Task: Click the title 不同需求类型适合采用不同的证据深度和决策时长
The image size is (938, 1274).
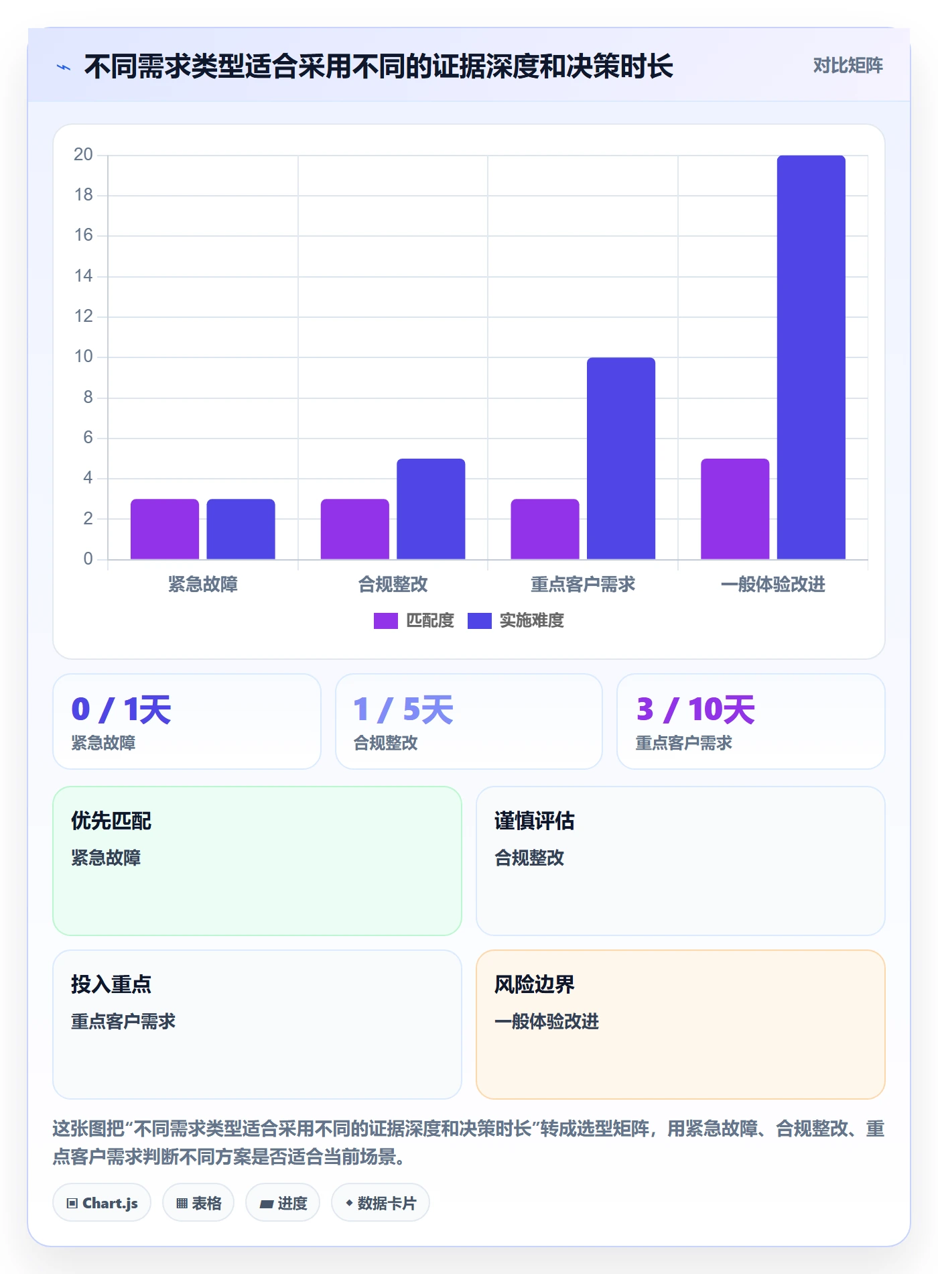Action: point(379,67)
